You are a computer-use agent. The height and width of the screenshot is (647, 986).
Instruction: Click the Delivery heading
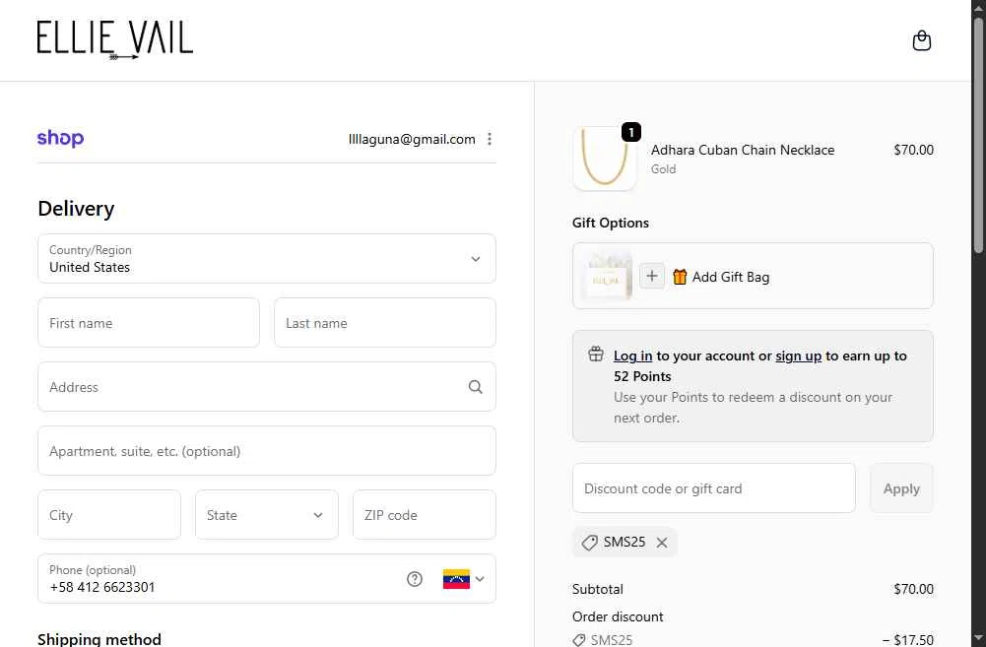(76, 209)
